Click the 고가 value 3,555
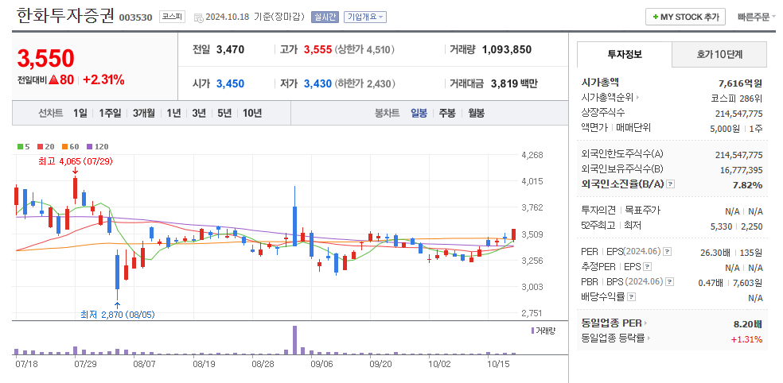 click(x=317, y=49)
